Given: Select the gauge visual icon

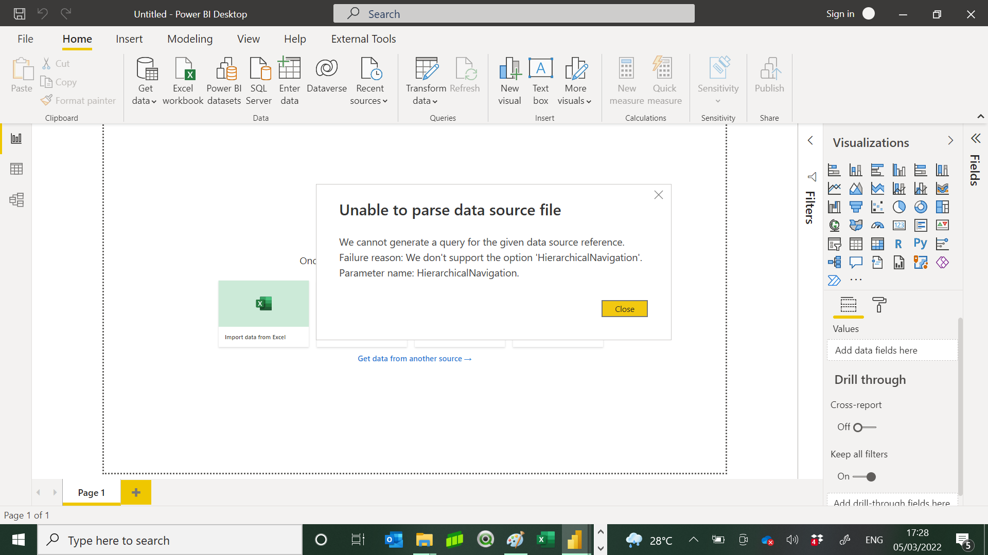Looking at the screenshot, I should click(x=877, y=226).
